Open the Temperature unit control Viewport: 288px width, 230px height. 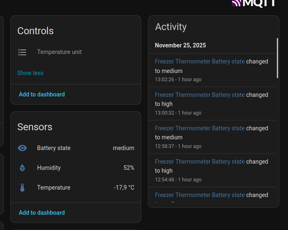click(x=60, y=52)
